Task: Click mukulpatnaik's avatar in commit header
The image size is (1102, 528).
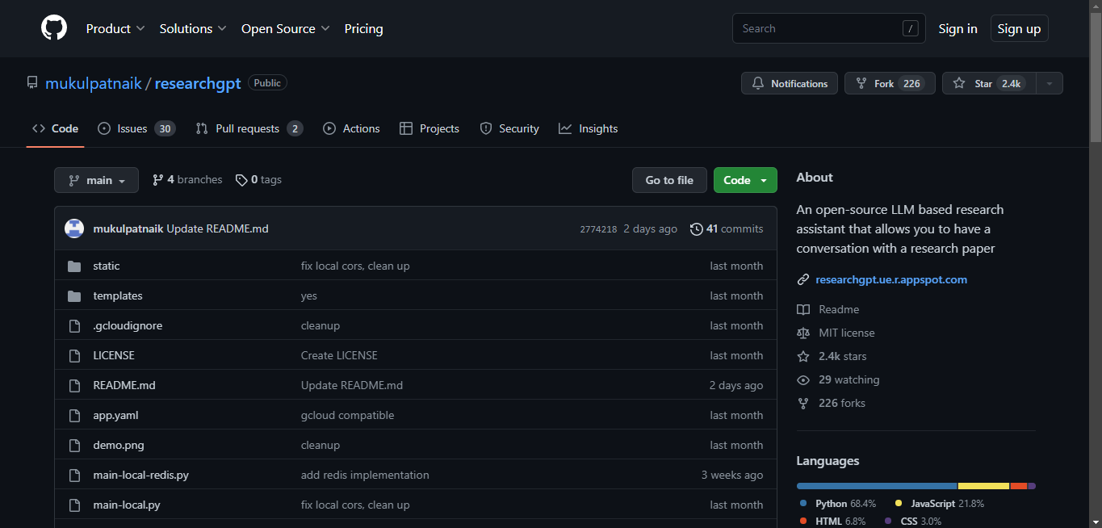Action: (74, 228)
